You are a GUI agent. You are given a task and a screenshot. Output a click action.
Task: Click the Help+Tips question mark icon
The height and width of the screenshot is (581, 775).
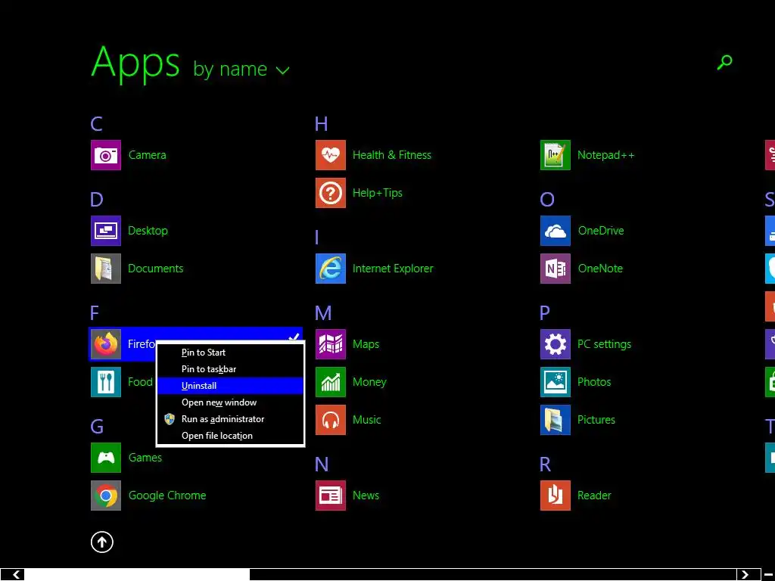331,193
